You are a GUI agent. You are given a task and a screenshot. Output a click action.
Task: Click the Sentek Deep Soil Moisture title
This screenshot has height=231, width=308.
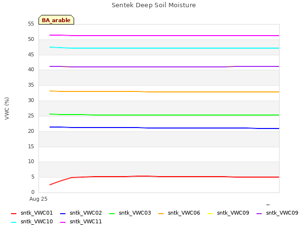(x=154, y=5)
